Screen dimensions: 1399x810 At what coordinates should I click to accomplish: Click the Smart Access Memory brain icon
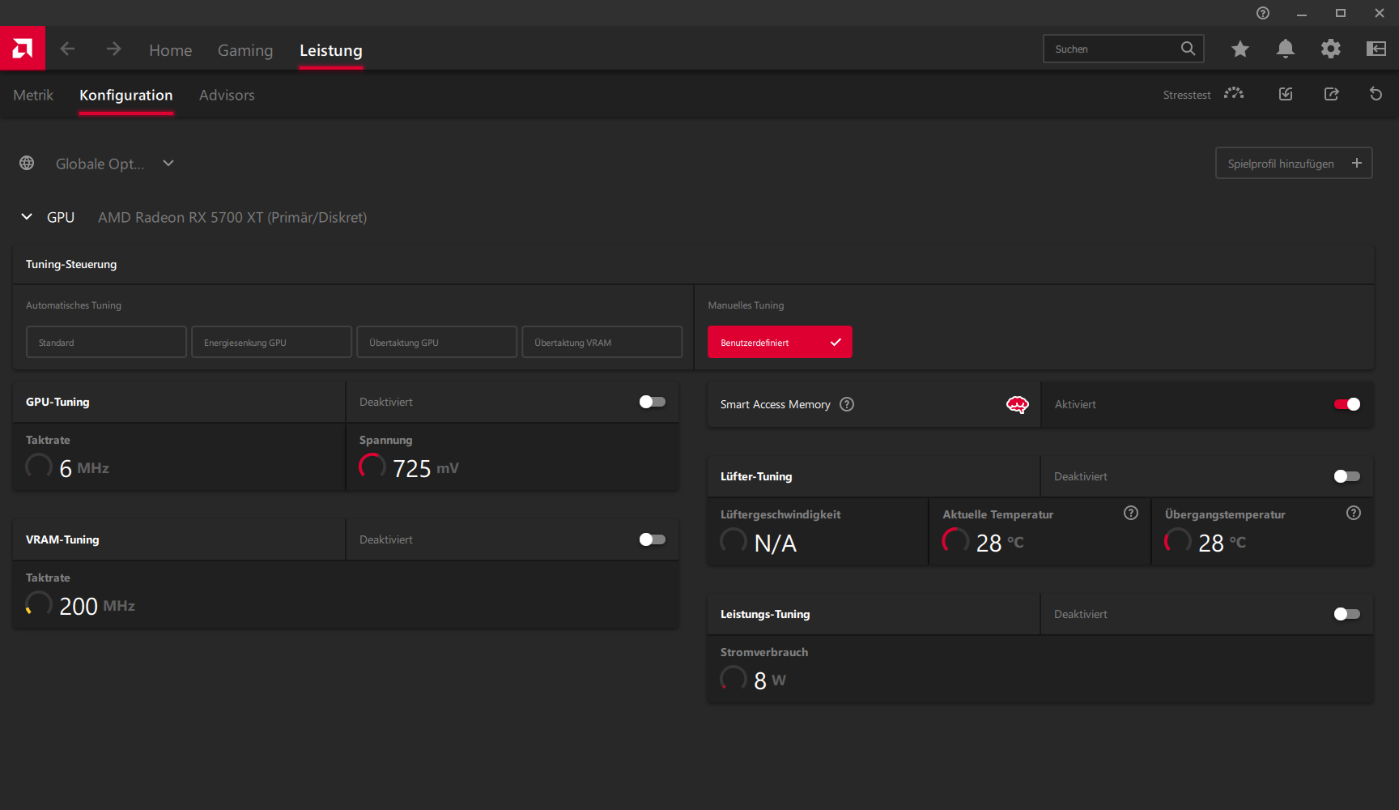click(1017, 404)
